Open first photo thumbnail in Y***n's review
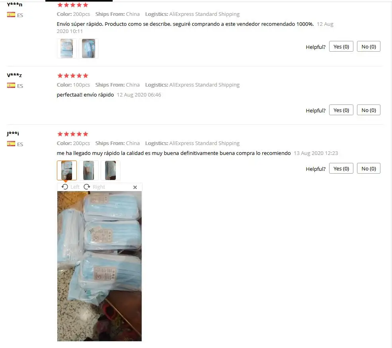Screen dimensions: 392x348 click(67, 48)
